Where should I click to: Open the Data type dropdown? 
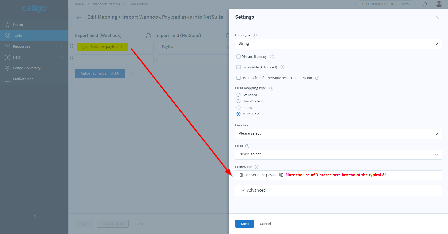tap(338, 44)
